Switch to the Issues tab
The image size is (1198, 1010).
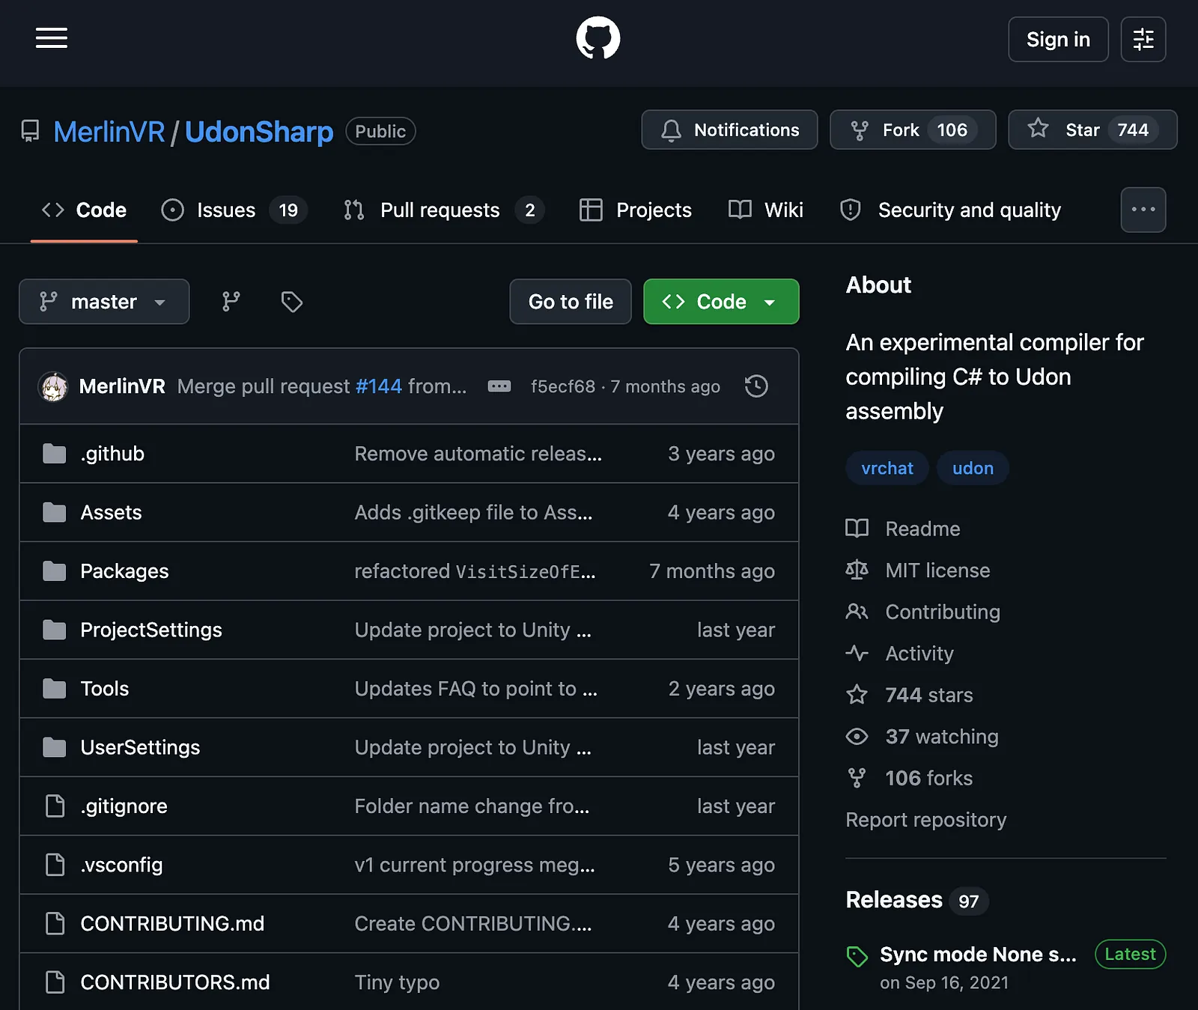coord(234,210)
